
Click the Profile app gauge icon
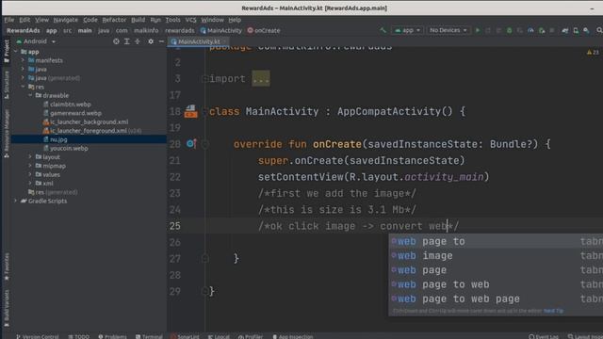[530, 30]
